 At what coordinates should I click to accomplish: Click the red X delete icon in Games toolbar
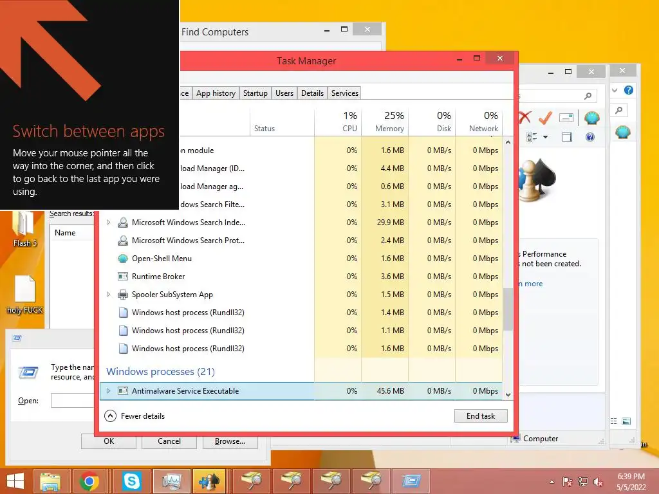(x=525, y=117)
